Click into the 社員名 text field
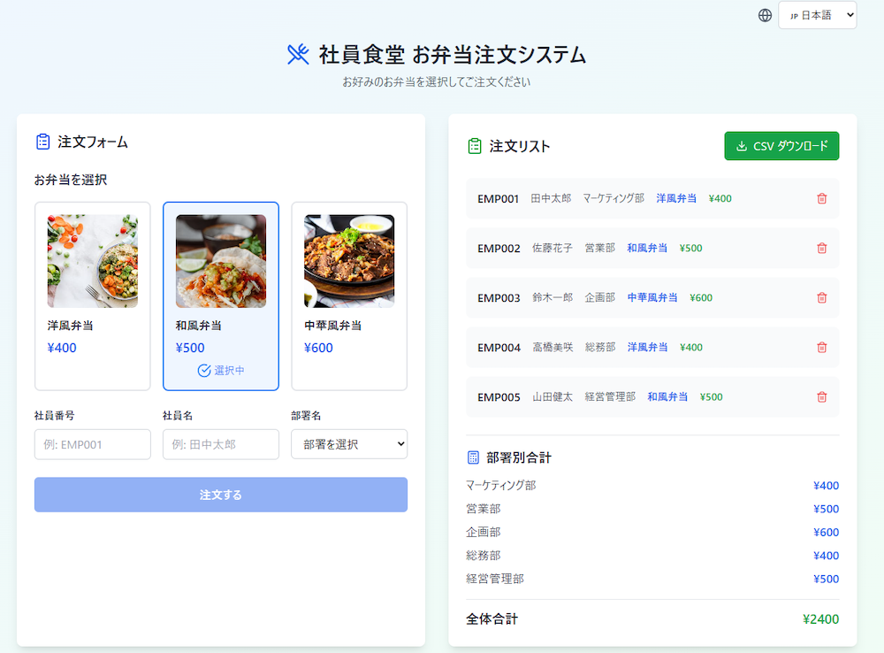The height and width of the screenshot is (653, 884). coord(220,444)
